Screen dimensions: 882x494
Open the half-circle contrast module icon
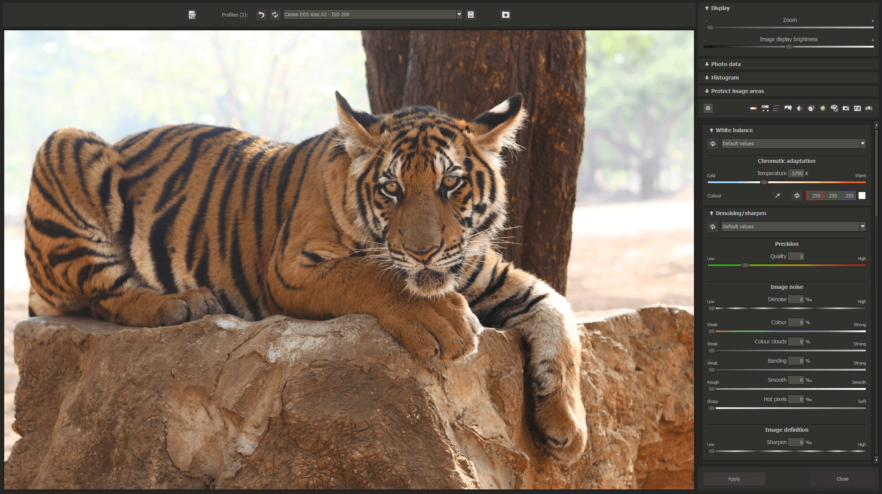click(800, 108)
